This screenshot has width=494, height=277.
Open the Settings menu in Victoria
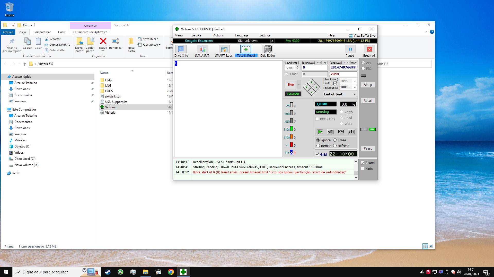click(265, 35)
